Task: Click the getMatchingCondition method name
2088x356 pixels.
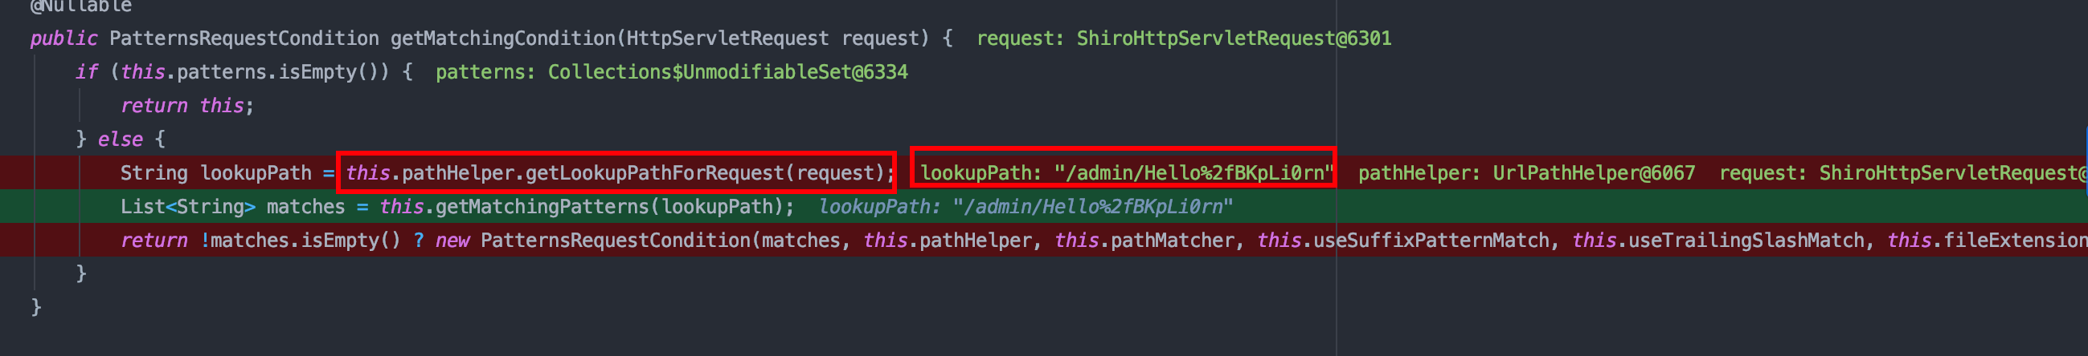Action: (x=502, y=38)
